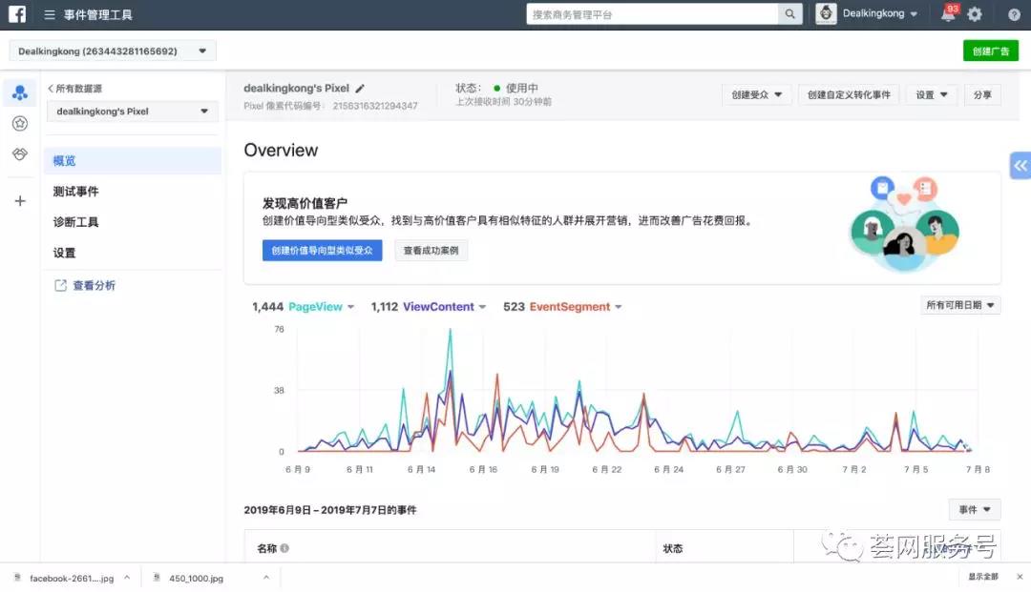1031x592 pixels.
Task: Switch to the 测试事件 tab
Action: (75, 191)
